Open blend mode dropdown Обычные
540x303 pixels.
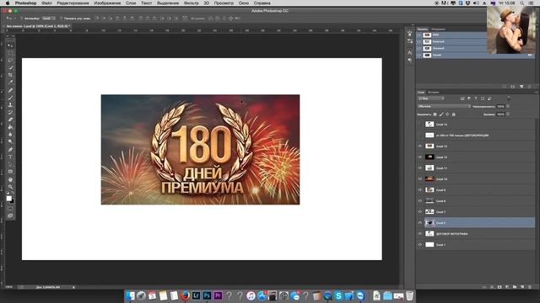pos(444,107)
